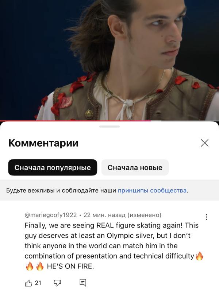Image resolution: width=219 pixels, height=295 pixels.
Task: Open replies using the reply icon
Action: (x=83, y=283)
